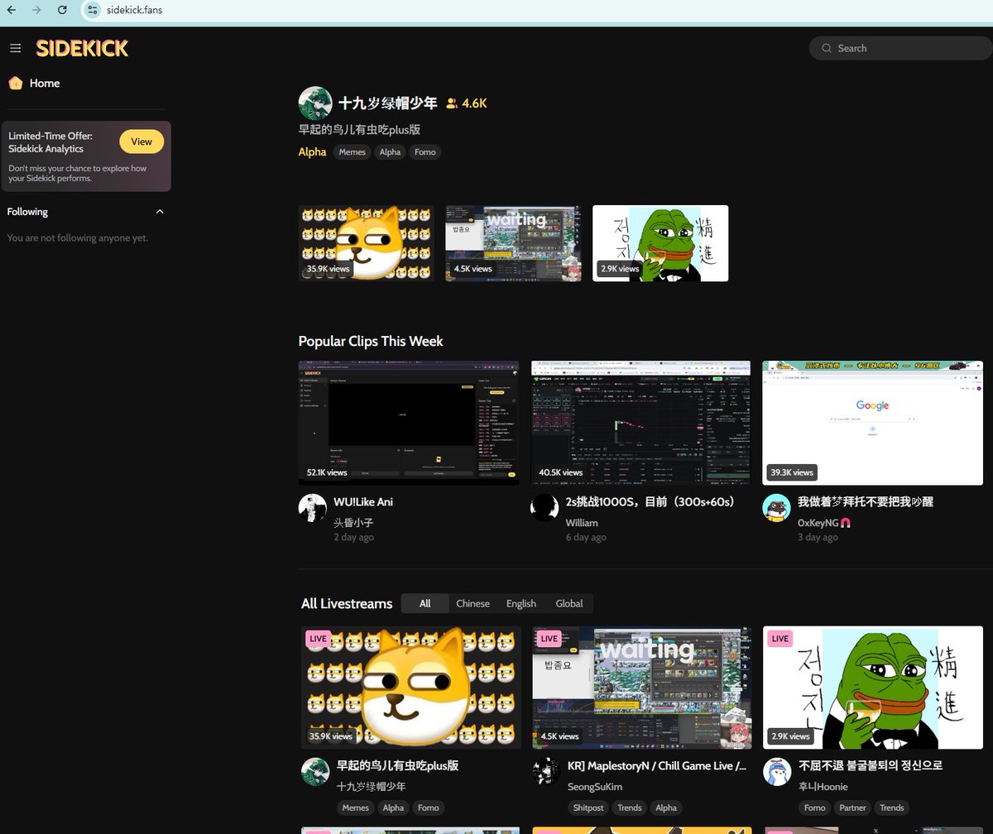Click Alpha tag under SeongSuKim

(x=666, y=808)
